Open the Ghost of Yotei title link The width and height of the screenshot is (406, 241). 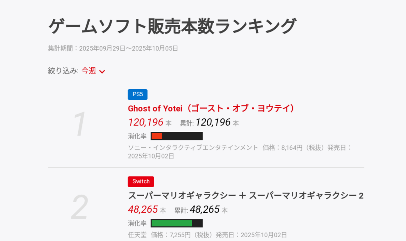pos(211,109)
